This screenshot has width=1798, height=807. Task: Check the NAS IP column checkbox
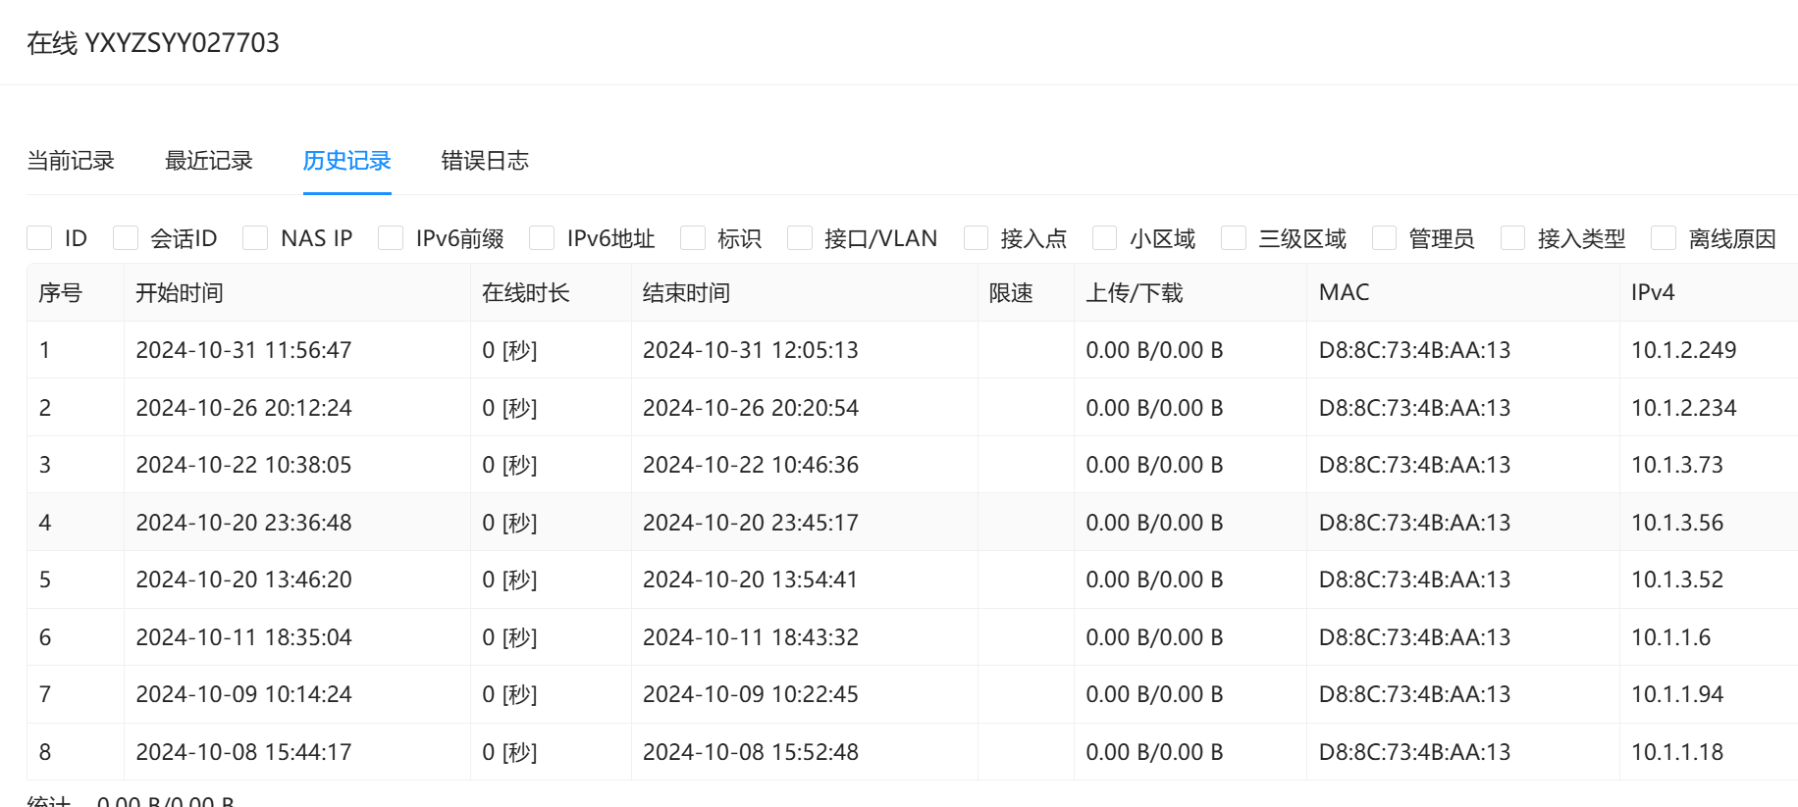tap(255, 238)
